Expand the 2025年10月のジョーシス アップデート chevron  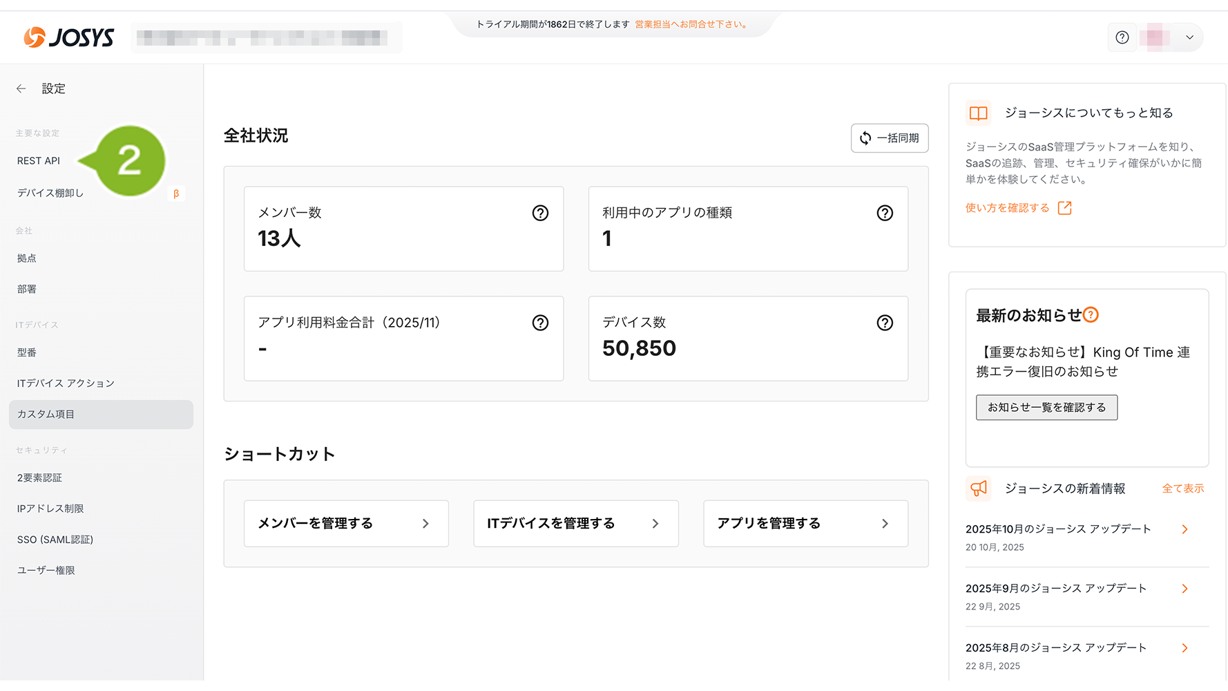point(1184,529)
